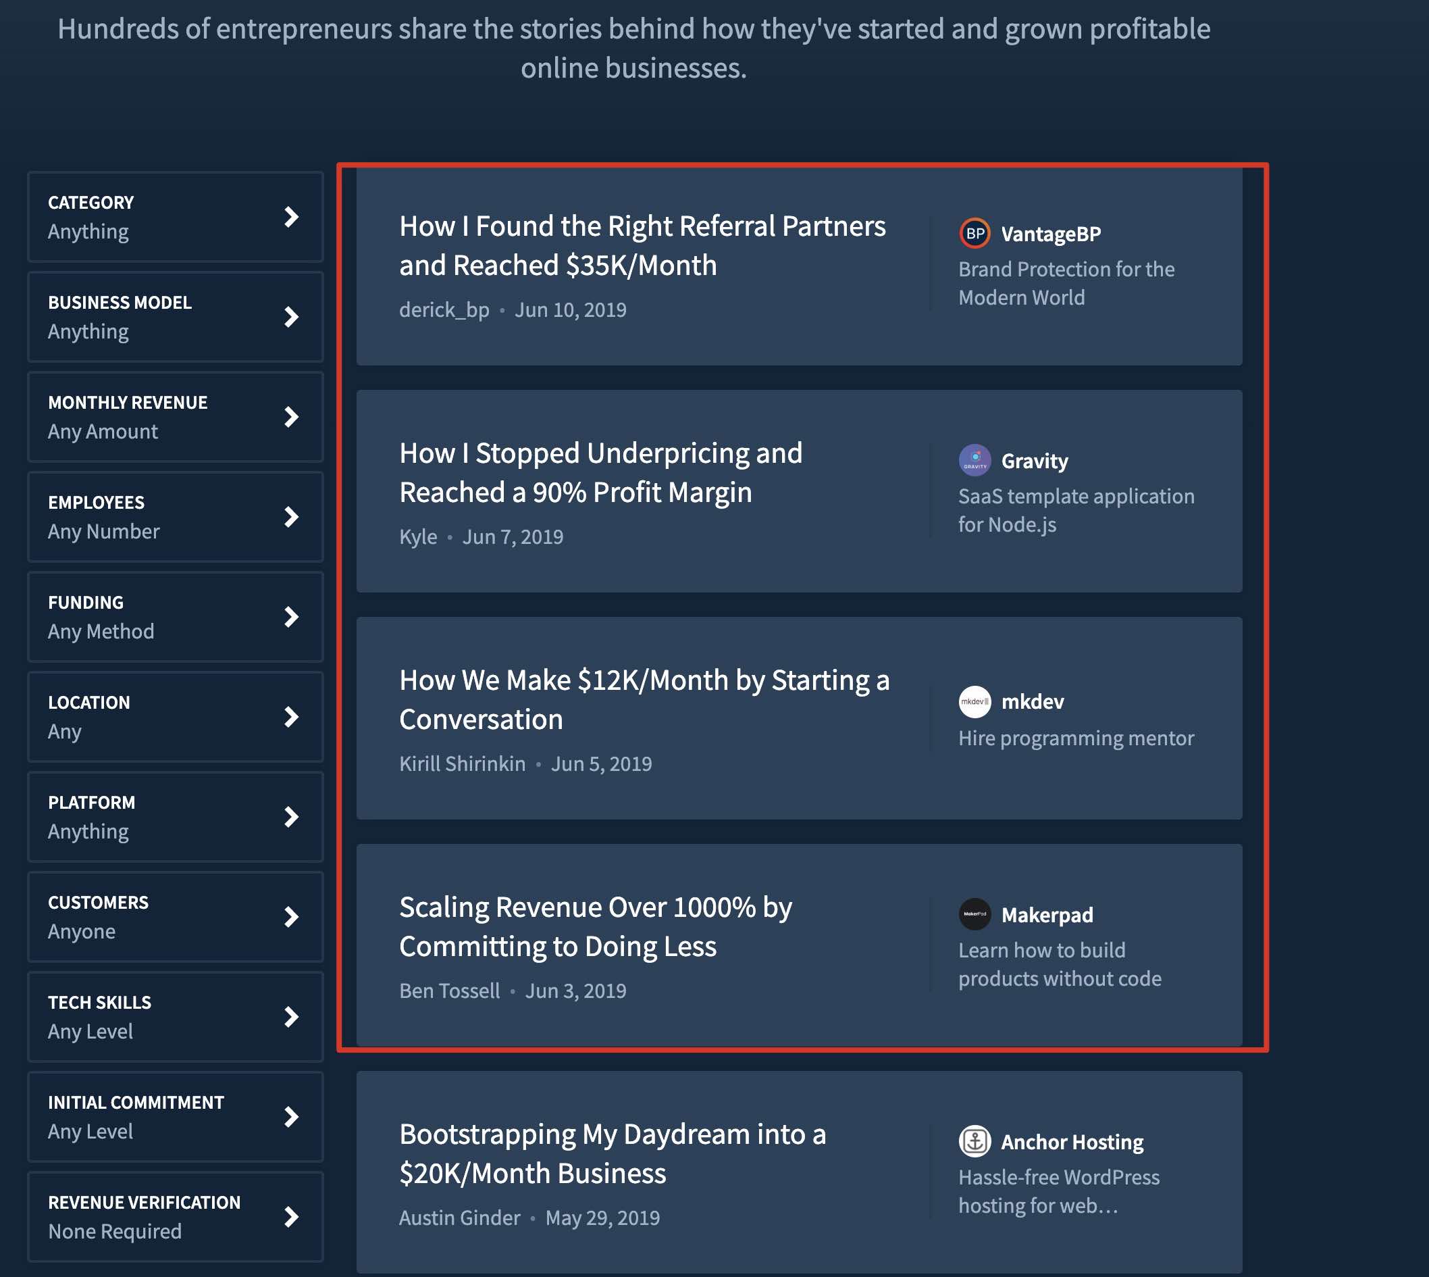Open the Tech Skills filter
1429x1277 pixels.
point(175,1017)
